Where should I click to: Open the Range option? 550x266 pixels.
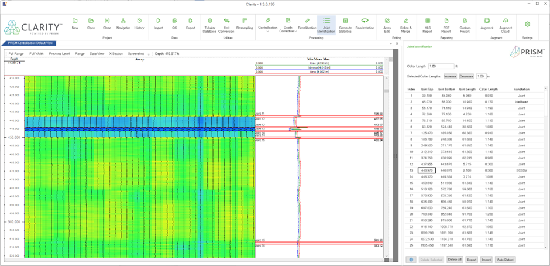tap(80, 54)
